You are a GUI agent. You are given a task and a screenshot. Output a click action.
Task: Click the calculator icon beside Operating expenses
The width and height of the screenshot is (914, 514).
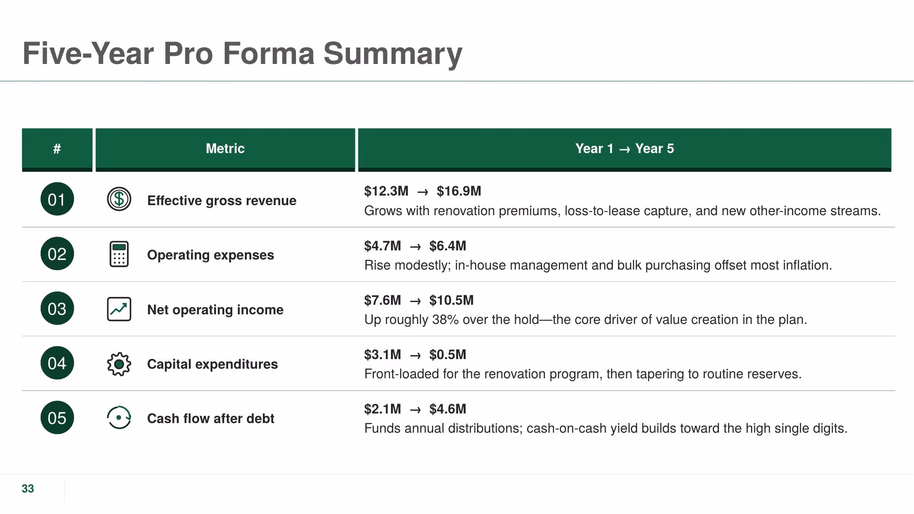tap(119, 254)
